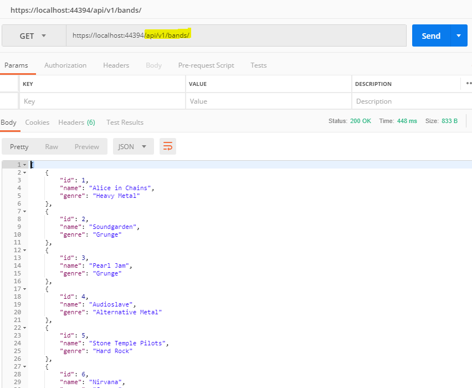Viewport: 472px width, 388px height.
Task: Collapse the JSON array at line 1
Action: (25, 165)
